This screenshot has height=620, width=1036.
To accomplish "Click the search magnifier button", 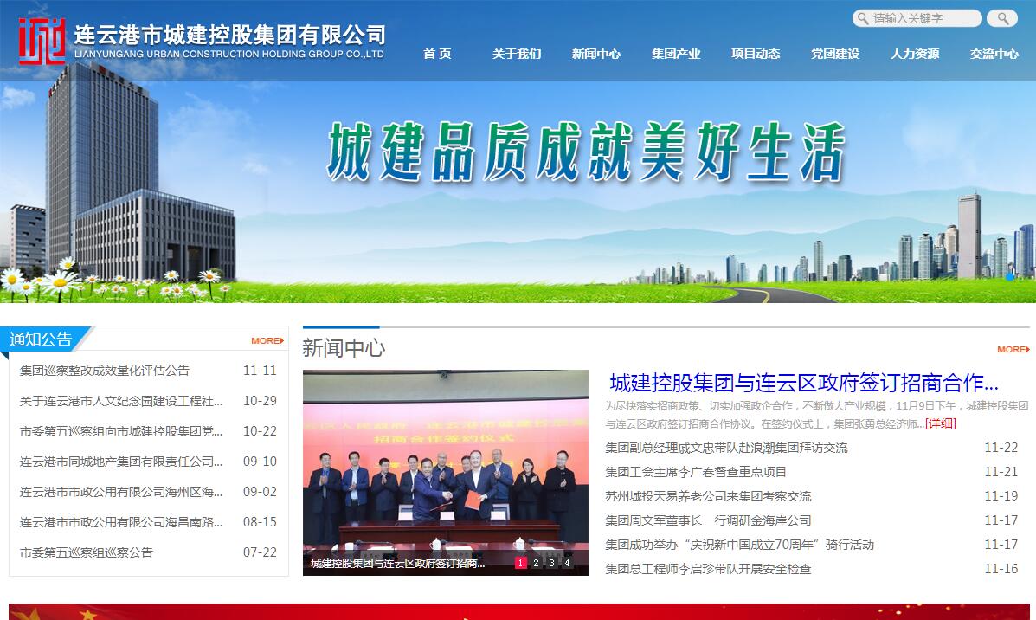I will (x=1002, y=18).
